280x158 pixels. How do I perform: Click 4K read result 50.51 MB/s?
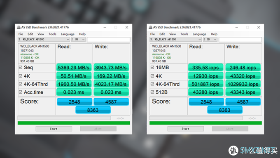tap(74, 76)
